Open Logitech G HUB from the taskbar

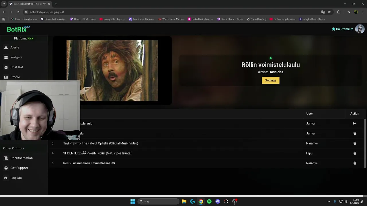click(192, 201)
